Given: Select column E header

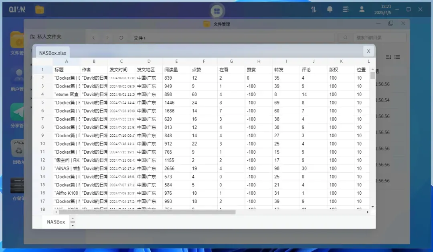Looking at the screenshot, I should click(x=176, y=61).
